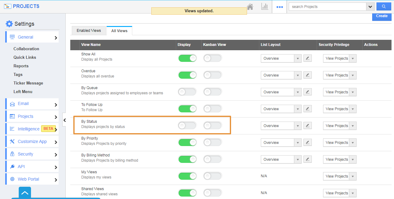The image size is (394, 199).
Task: Click the View Name column header
Action: tap(91, 44)
